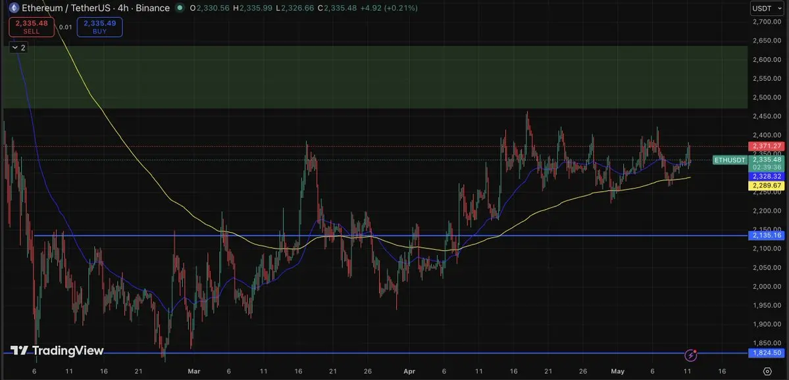Click the C2,335.48 close value
The width and height of the screenshot is (789, 380).
(x=337, y=8)
